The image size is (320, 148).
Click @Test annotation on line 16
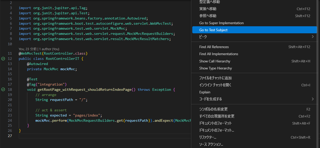(32, 79)
